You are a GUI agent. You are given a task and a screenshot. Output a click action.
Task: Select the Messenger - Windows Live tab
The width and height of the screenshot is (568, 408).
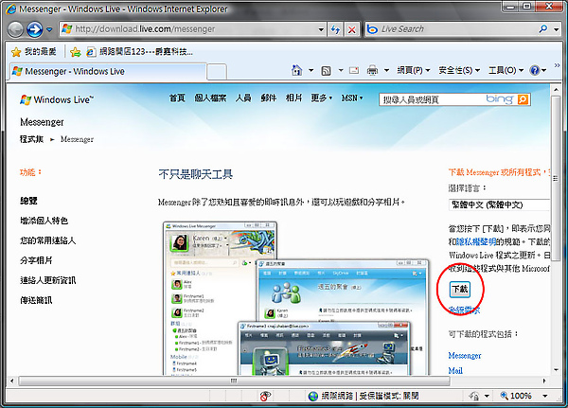[108, 71]
